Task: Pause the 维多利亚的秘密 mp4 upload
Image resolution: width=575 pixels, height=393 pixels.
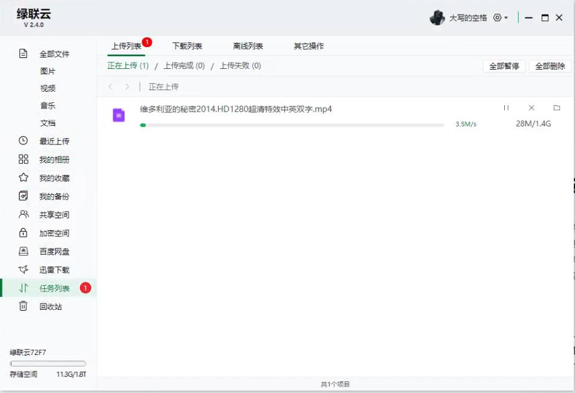Action: [507, 106]
